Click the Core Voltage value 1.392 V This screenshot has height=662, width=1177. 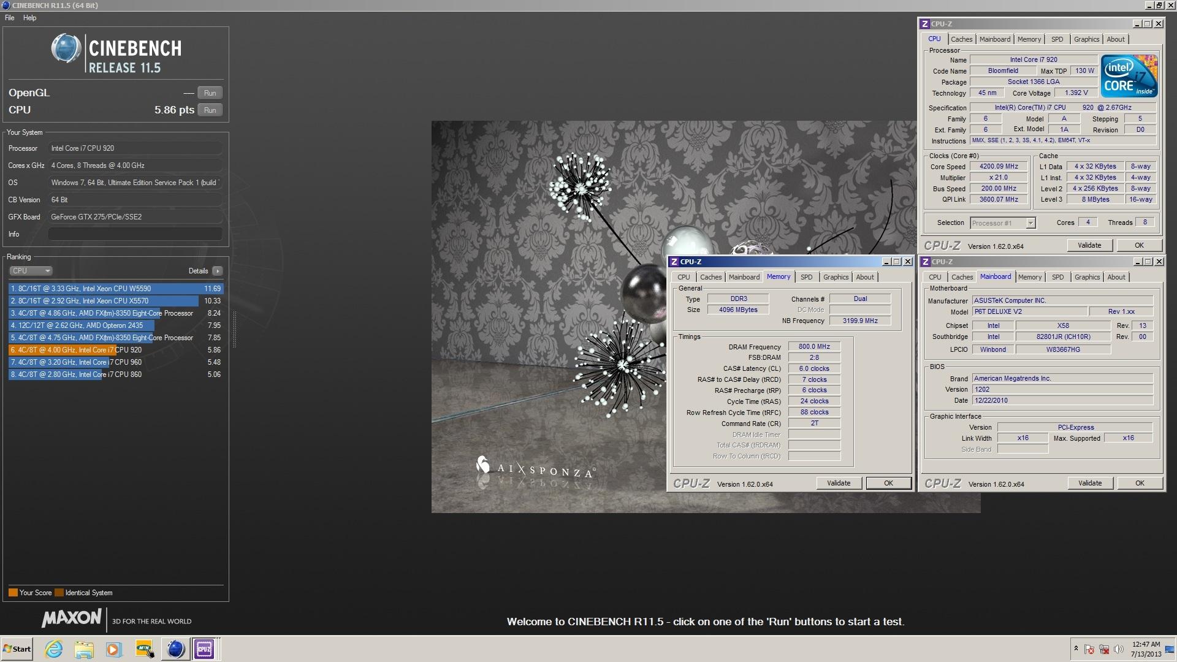1076,93
